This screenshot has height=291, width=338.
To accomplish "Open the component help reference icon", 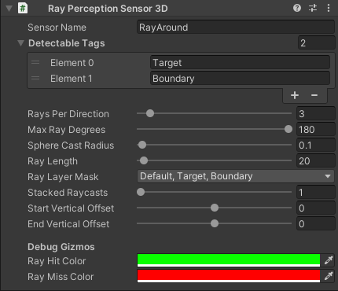I will click(x=297, y=9).
